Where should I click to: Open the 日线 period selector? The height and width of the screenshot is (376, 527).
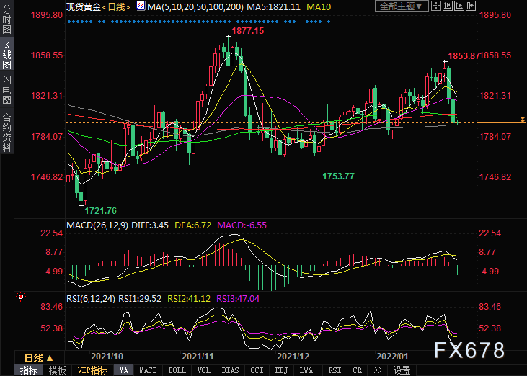coord(39,358)
